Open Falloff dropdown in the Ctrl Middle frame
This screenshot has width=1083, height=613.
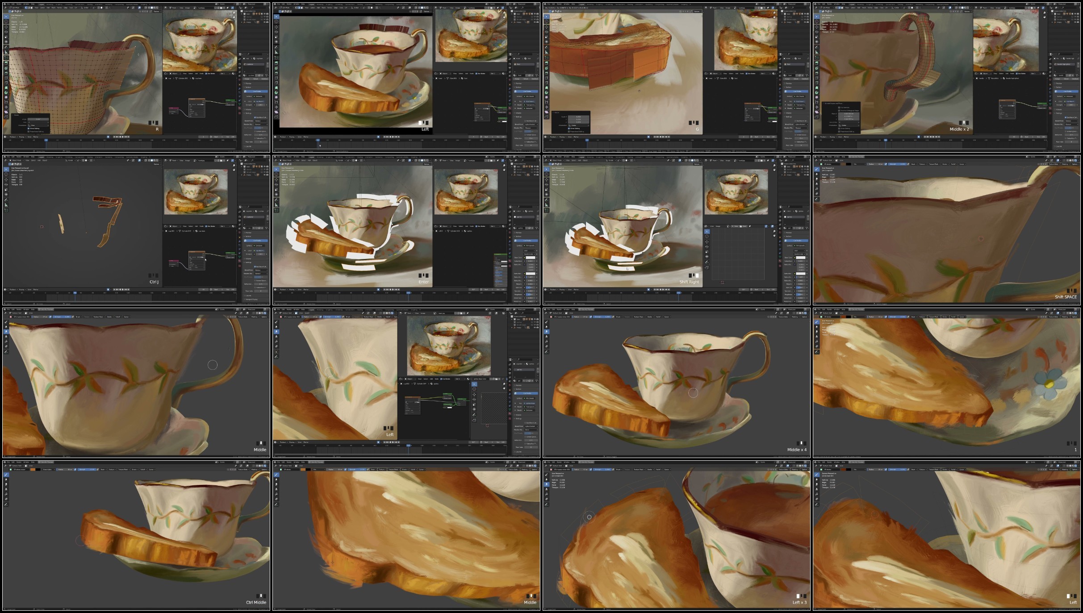tap(143, 470)
